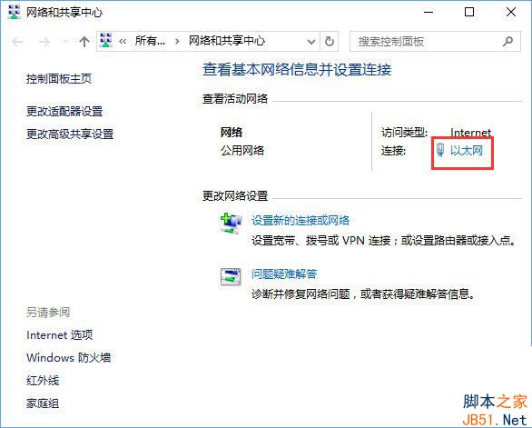
Task: Open Windows 防火墙 link
Action: coord(68,357)
